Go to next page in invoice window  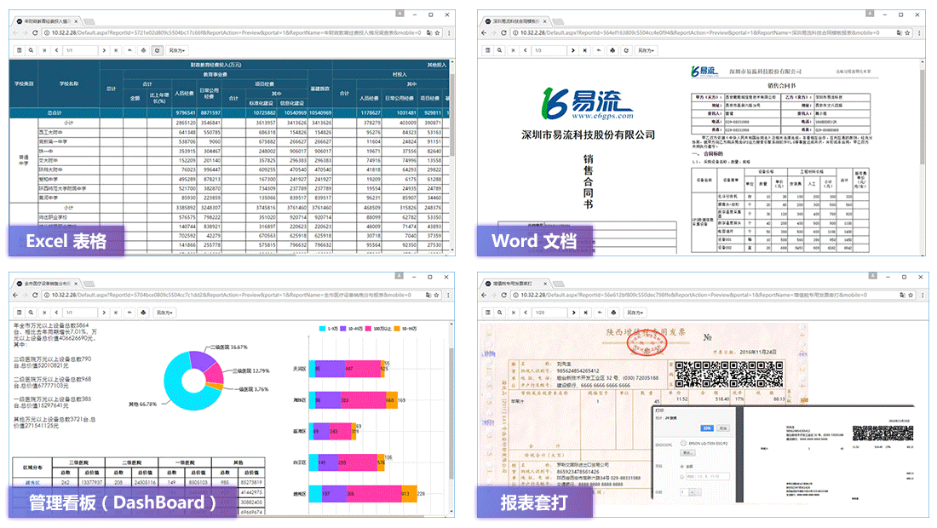573,313
